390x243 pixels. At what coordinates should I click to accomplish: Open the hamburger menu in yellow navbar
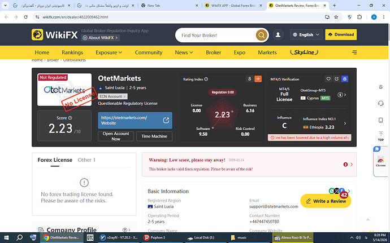354,52
